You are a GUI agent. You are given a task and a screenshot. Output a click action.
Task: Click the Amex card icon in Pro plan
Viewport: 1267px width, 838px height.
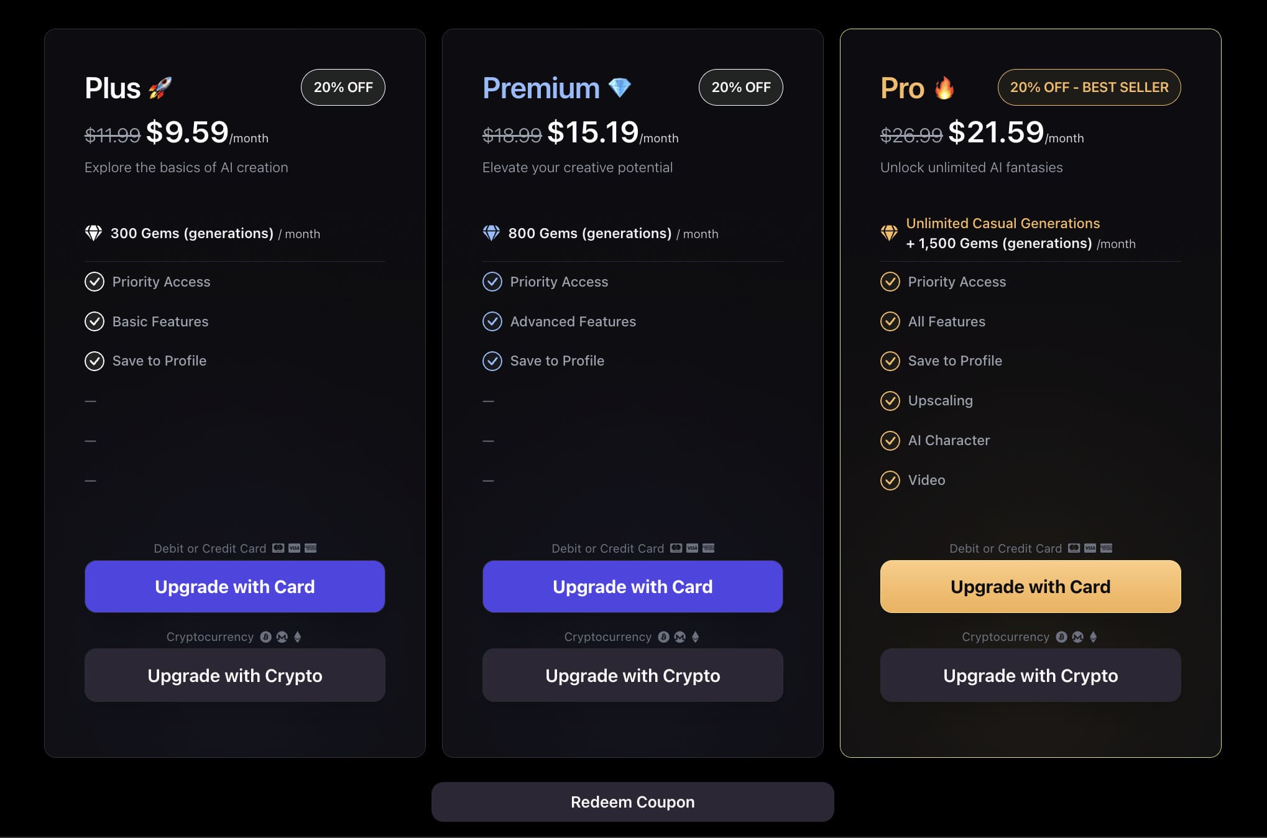(x=1106, y=548)
